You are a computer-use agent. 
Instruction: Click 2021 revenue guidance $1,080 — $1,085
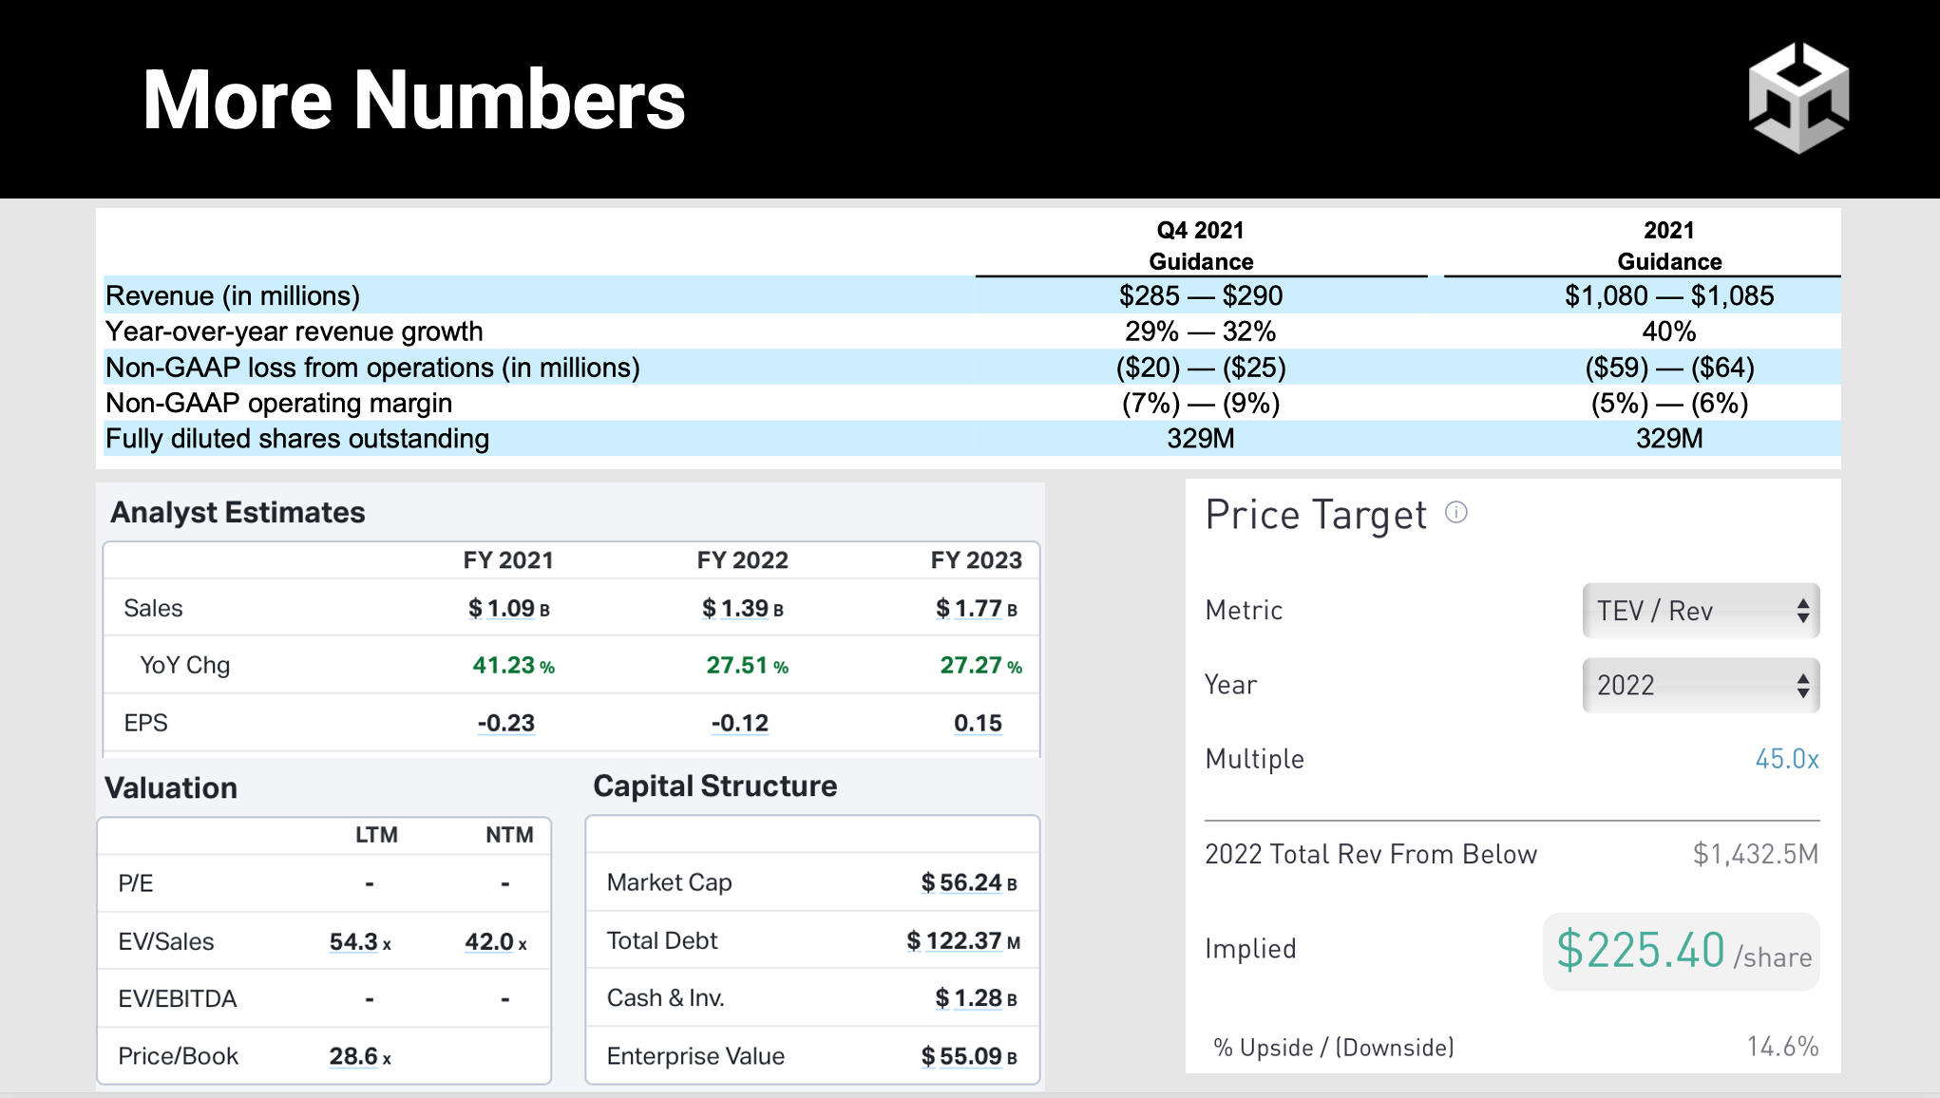(1669, 296)
